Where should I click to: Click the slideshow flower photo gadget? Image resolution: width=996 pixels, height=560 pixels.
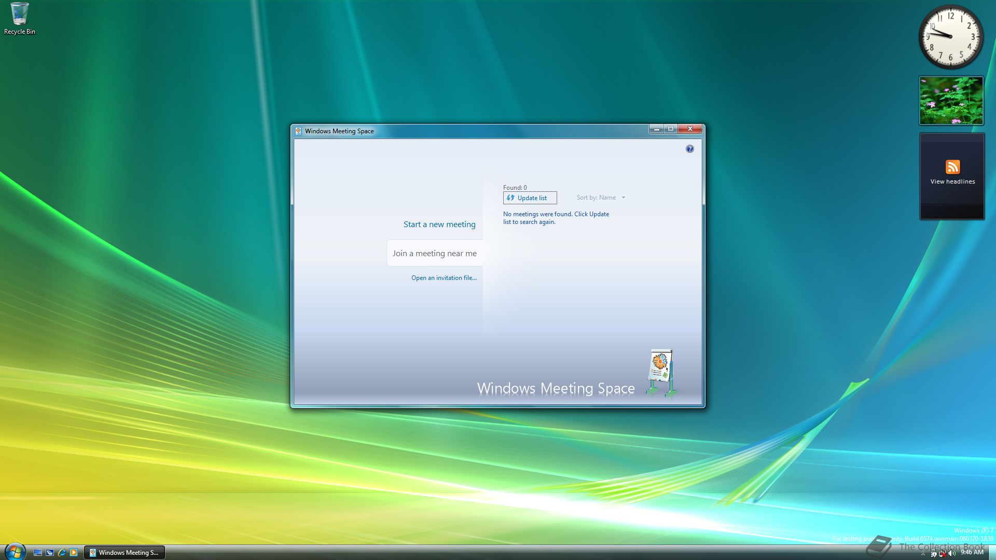click(951, 101)
